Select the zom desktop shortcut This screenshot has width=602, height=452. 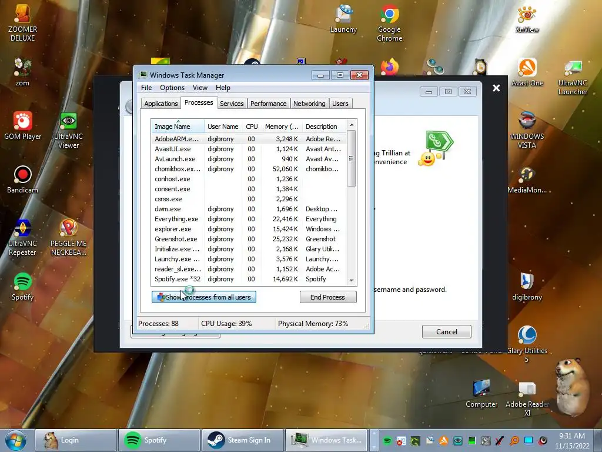point(22,72)
